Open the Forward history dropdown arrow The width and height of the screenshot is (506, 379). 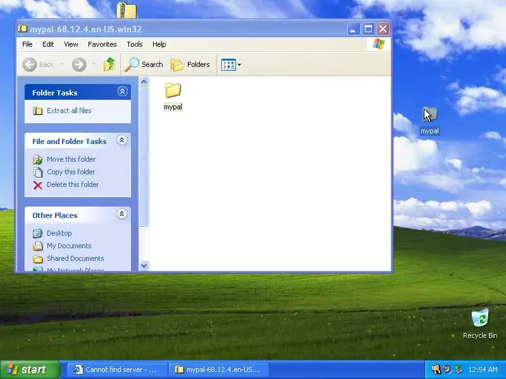pyautogui.click(x=94, y=64)
